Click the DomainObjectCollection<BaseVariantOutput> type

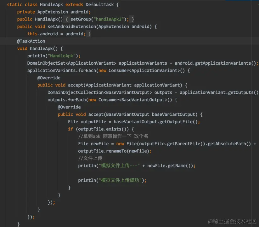click(x=99, y=92)
